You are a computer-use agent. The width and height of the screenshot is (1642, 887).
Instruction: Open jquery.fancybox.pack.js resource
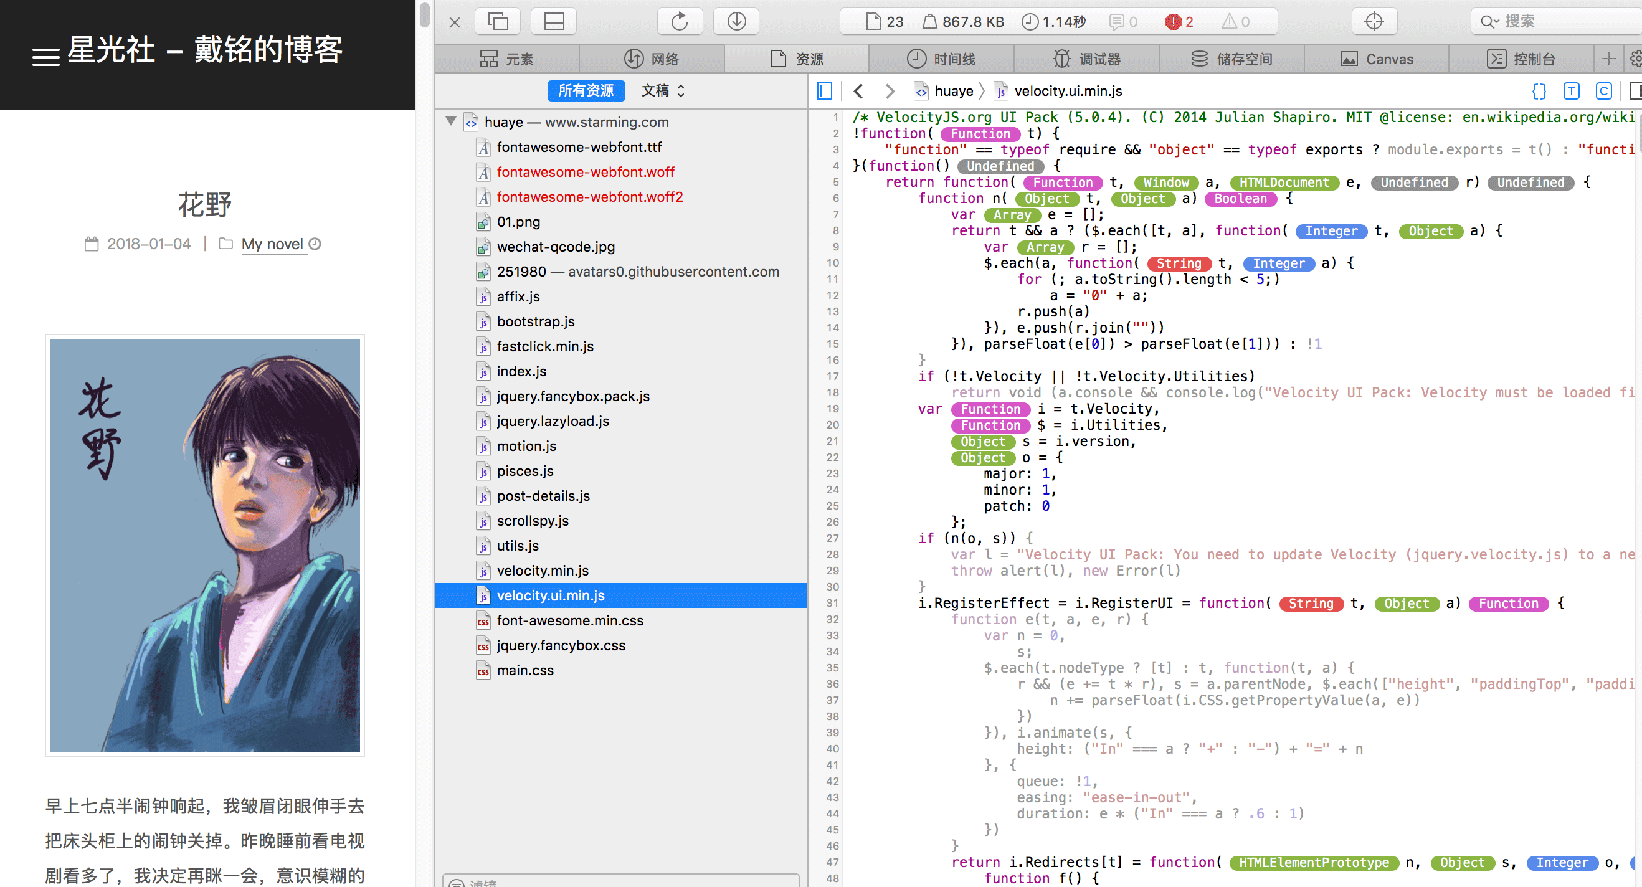click(x=622, y=396)
